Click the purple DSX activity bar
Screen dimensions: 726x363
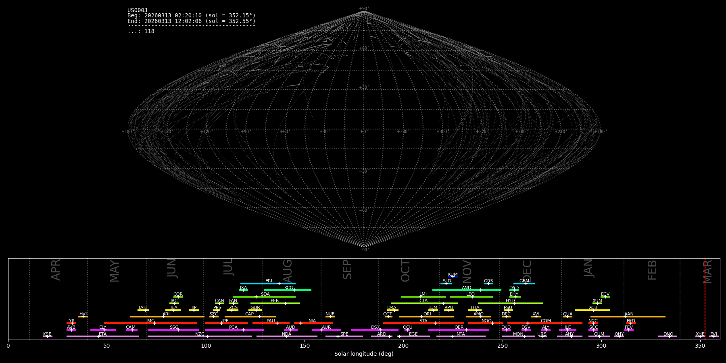point(375,330)
